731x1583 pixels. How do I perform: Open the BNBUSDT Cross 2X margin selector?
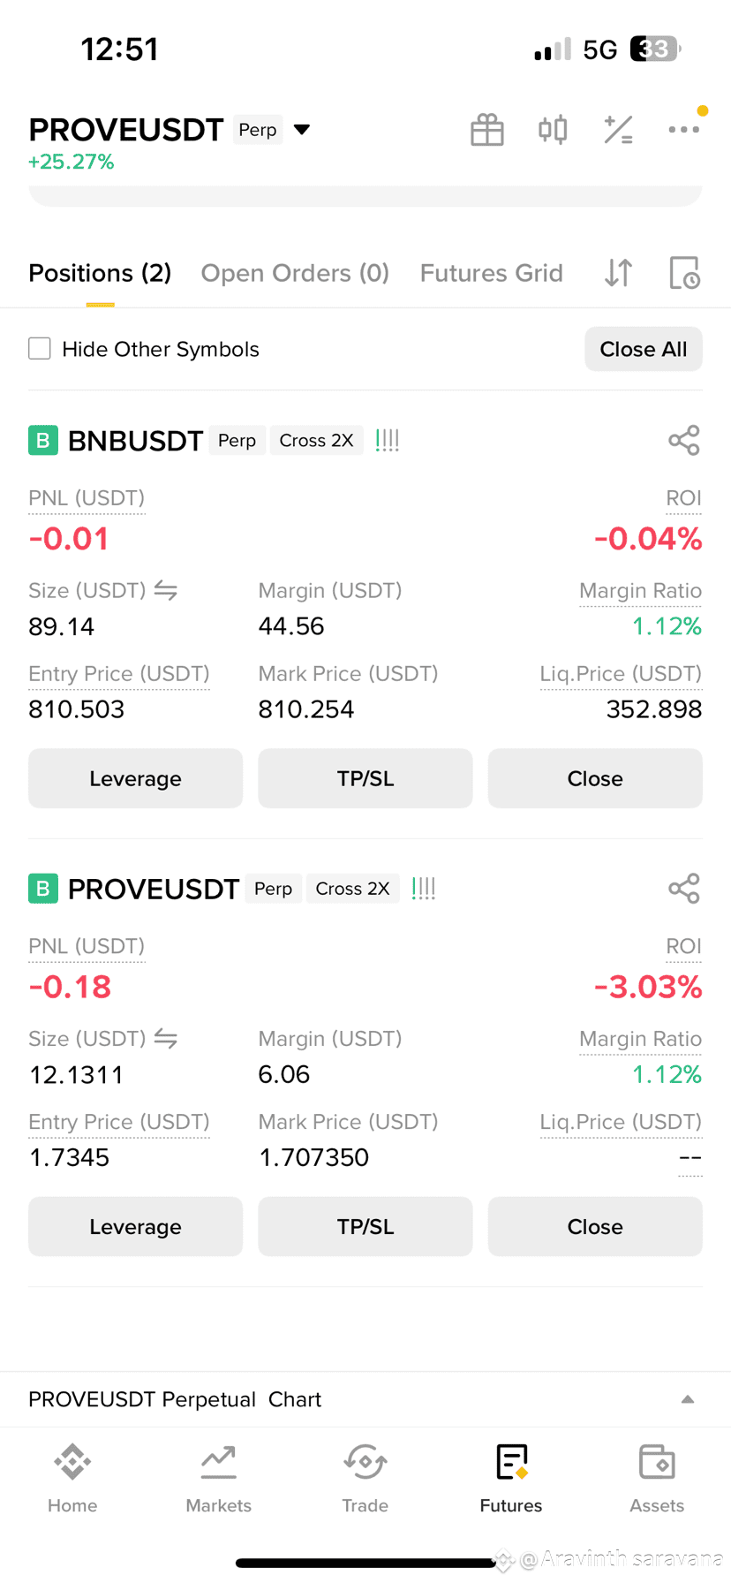[x=316, y=440]
